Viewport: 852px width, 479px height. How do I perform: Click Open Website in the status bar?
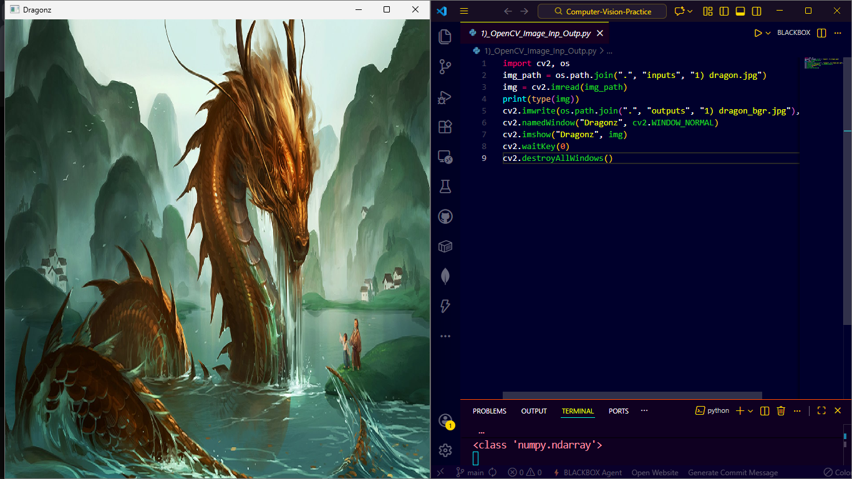coord(655,473)
